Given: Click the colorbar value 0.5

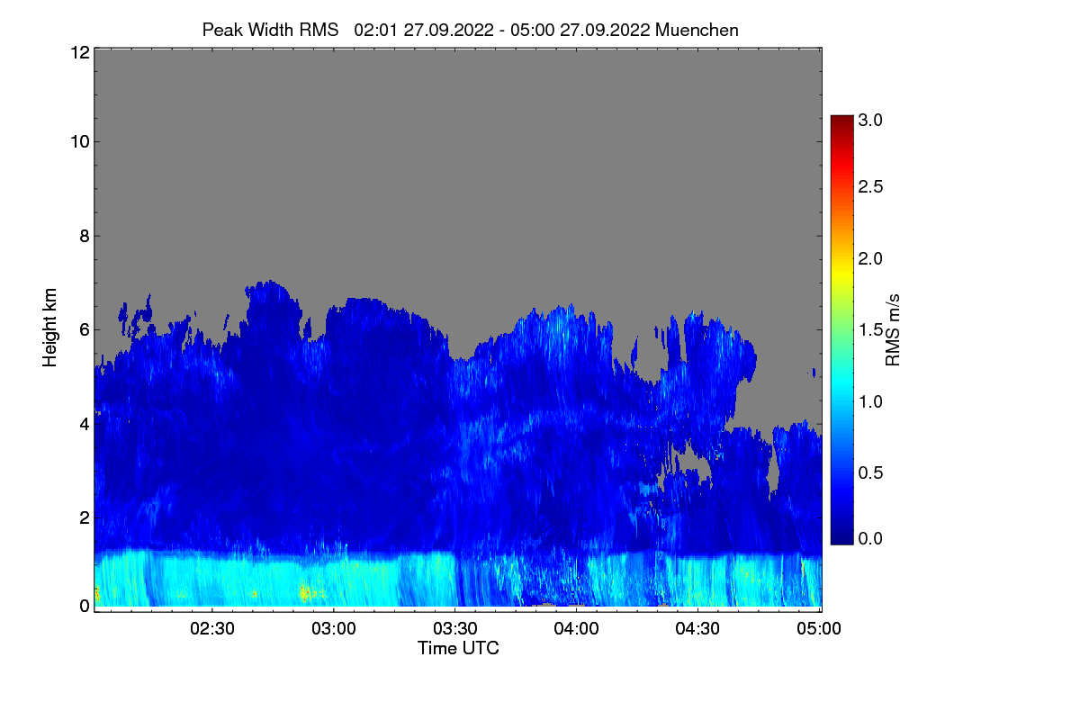Looking at the screenshot, I should [871, 472].
